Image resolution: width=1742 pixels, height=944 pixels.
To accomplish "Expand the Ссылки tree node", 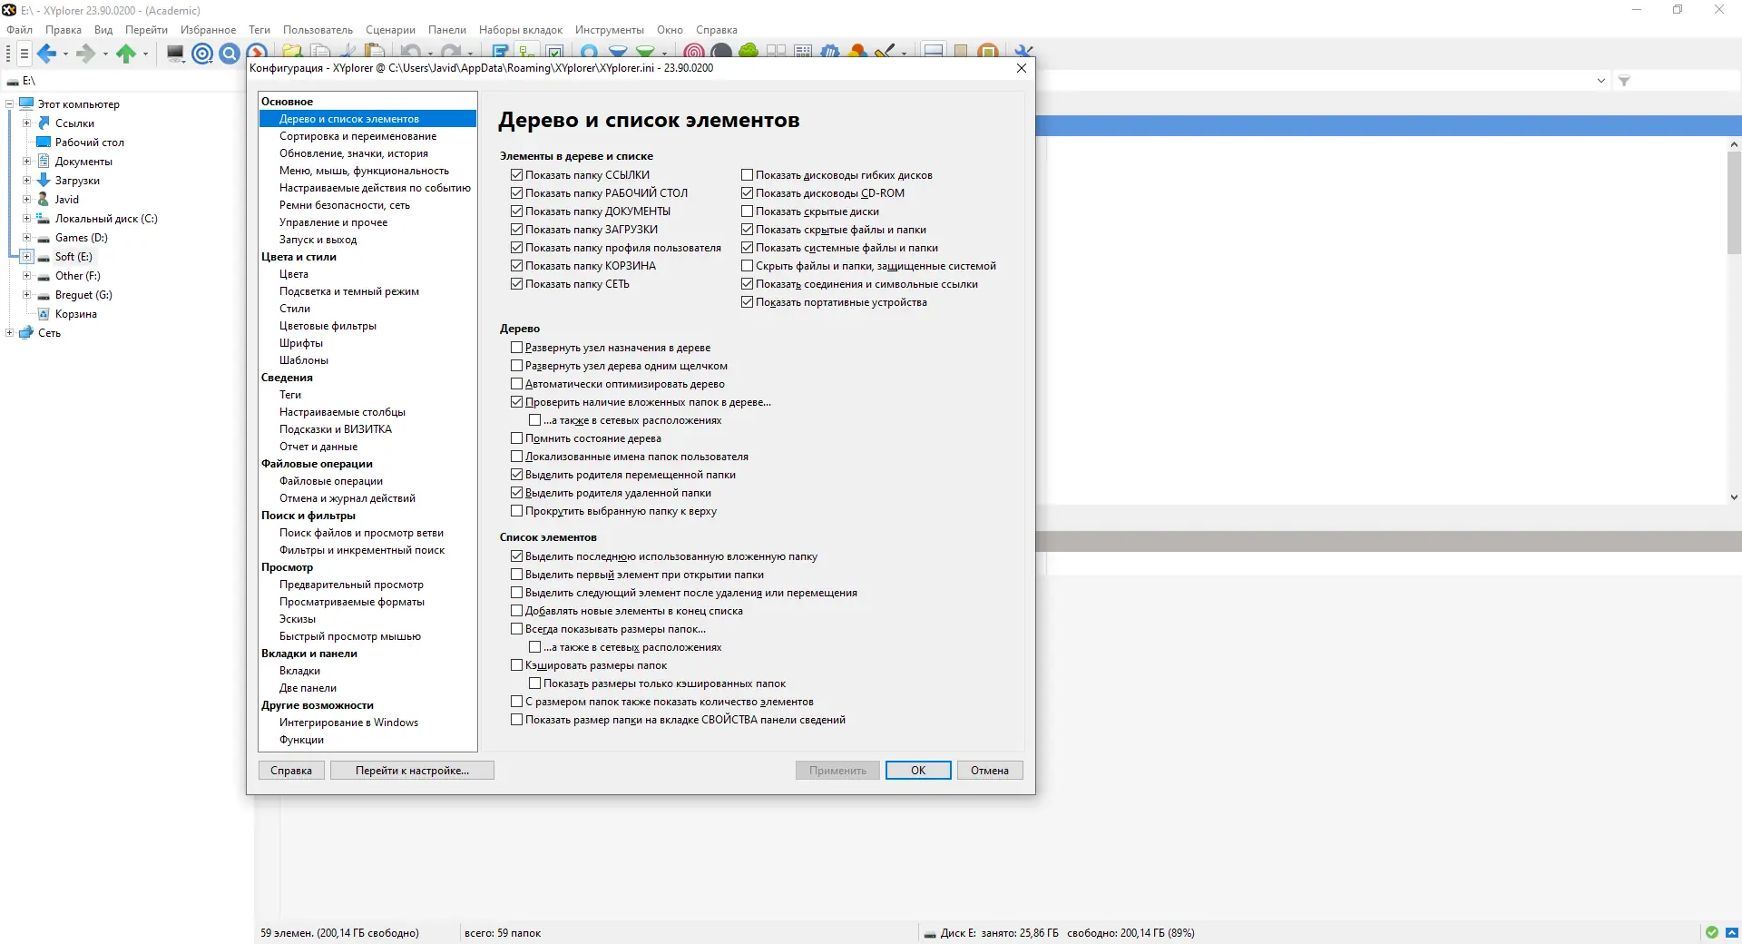I will pyautogui.click(x=26, y=123).
